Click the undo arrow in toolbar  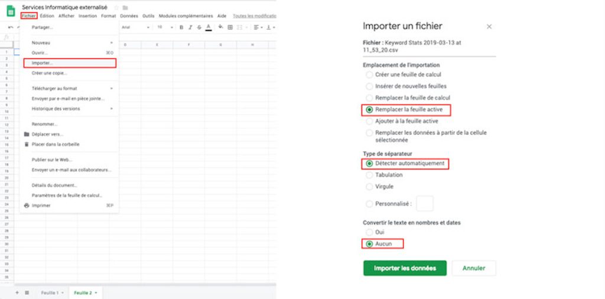pos(10,27)
